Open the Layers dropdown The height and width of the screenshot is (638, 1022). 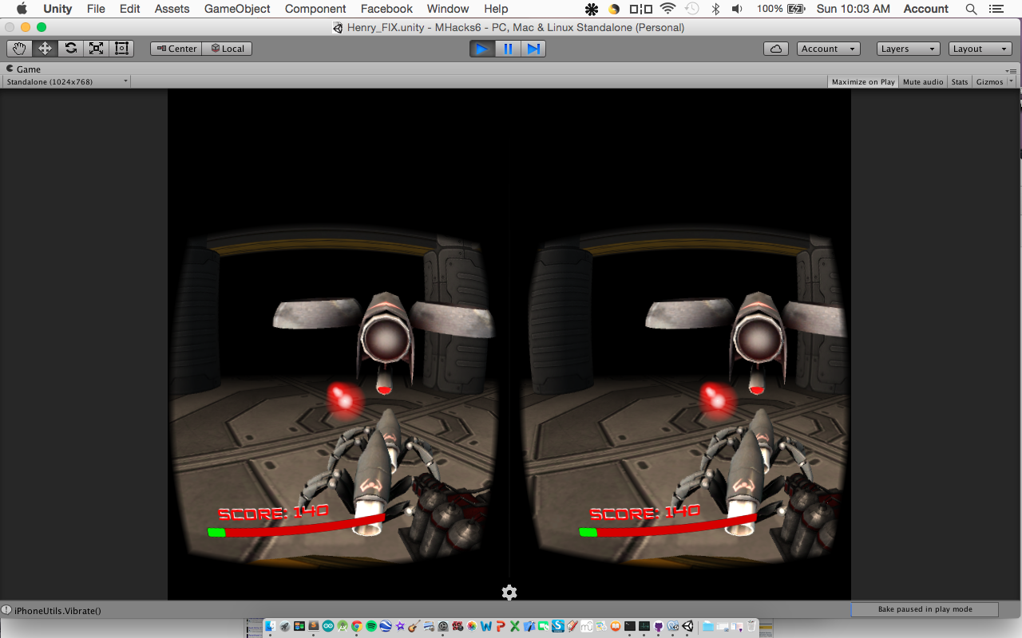(x=908, y=49)
